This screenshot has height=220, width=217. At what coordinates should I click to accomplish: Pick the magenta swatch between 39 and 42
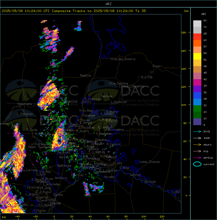[197, 82]
